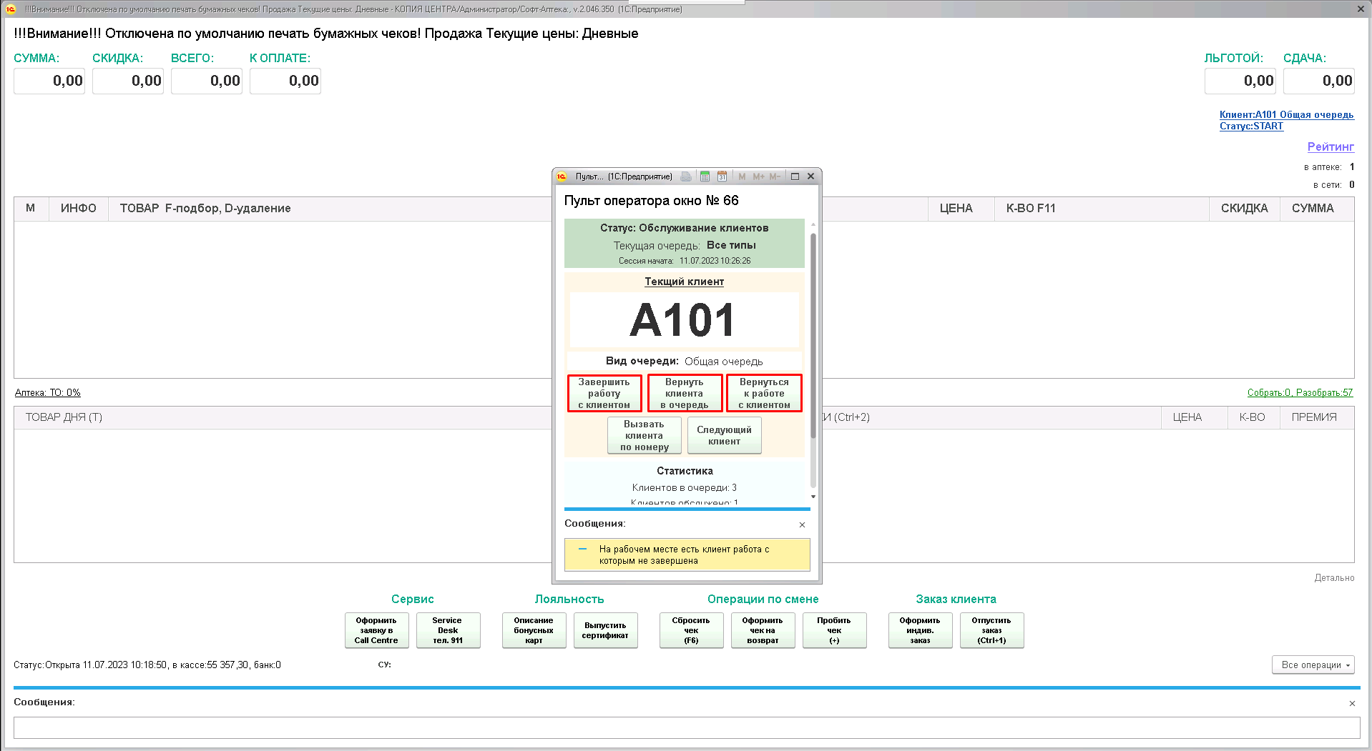
Task: Open the calculator icon in operator panel titlebar
Action: click(705, 176)
